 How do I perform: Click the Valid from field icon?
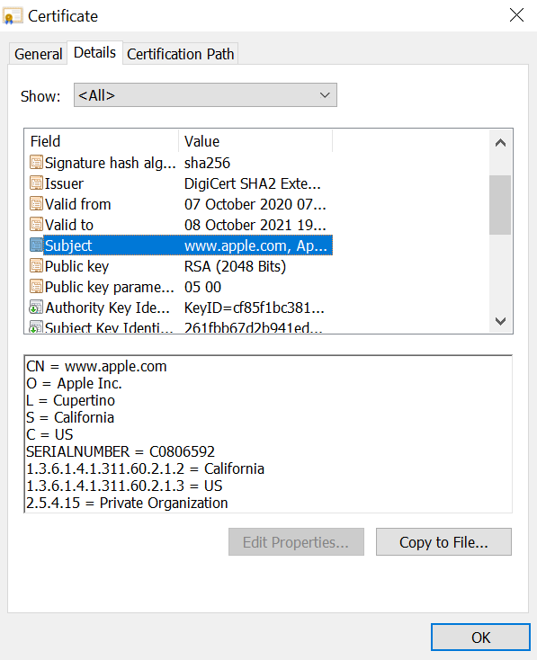(36, 204)
